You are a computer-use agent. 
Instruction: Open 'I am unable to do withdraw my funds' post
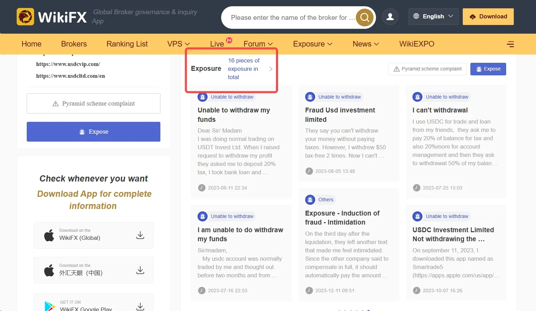pos(240,234)
